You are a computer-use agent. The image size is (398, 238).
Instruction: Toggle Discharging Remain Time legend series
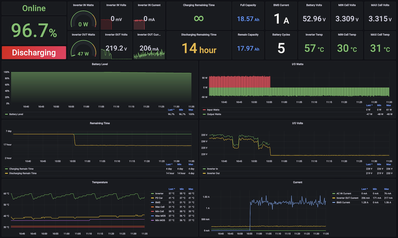point(23,173)
